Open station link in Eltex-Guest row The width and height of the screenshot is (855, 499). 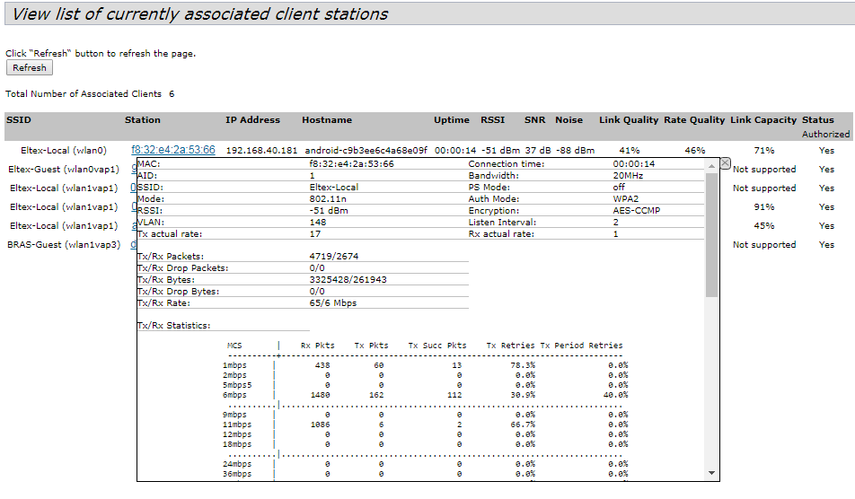click(134, 170)
